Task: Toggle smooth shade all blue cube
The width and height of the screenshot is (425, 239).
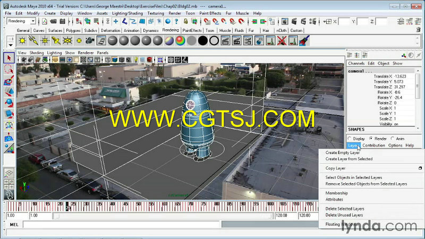Action: (x=115, y=59)
